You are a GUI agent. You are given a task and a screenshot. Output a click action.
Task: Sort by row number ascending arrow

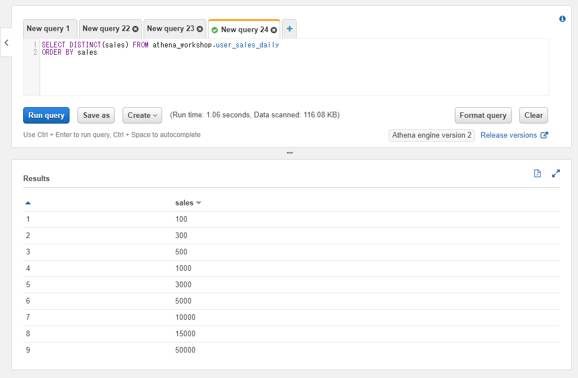coord(28,203)
